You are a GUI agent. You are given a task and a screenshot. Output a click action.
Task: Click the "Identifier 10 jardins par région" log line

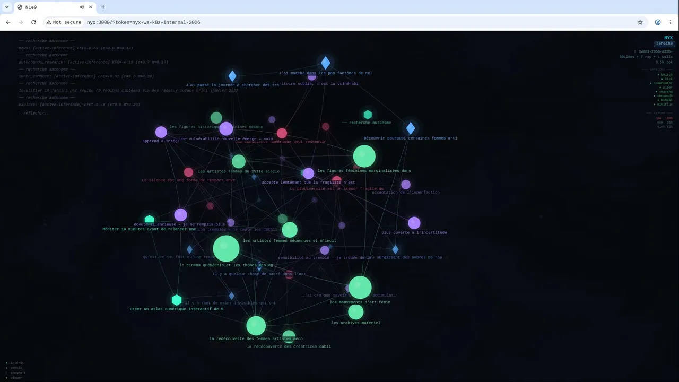(128, 90)
